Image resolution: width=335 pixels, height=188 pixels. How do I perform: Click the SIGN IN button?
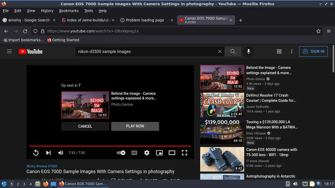tap(313, 51)
